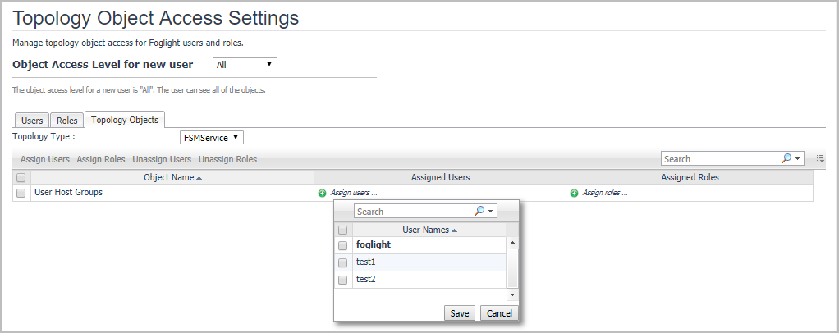This screenshot has height=333, width=839.
Task: Select the User Host Groups row checkbox
Action: coord(21,194)
